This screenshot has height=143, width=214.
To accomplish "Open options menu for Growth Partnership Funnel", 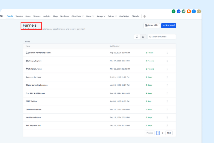I will [x=167, y=53].
